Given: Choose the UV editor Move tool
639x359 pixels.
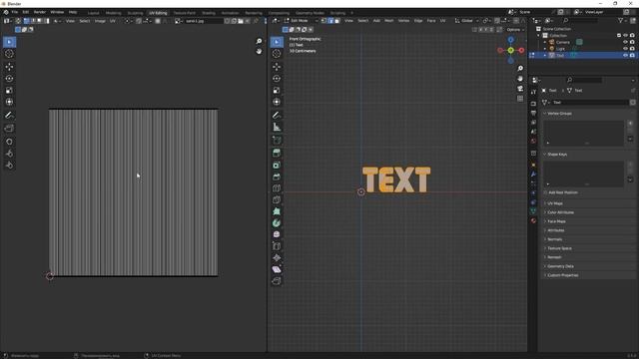Looking at the screenshot, I should click(9, 67).
